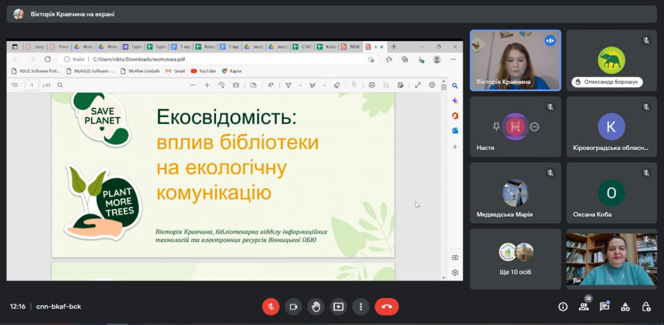Open the YouTube bookmark
This screenshot has height=325, width=664.
point(203,71)
